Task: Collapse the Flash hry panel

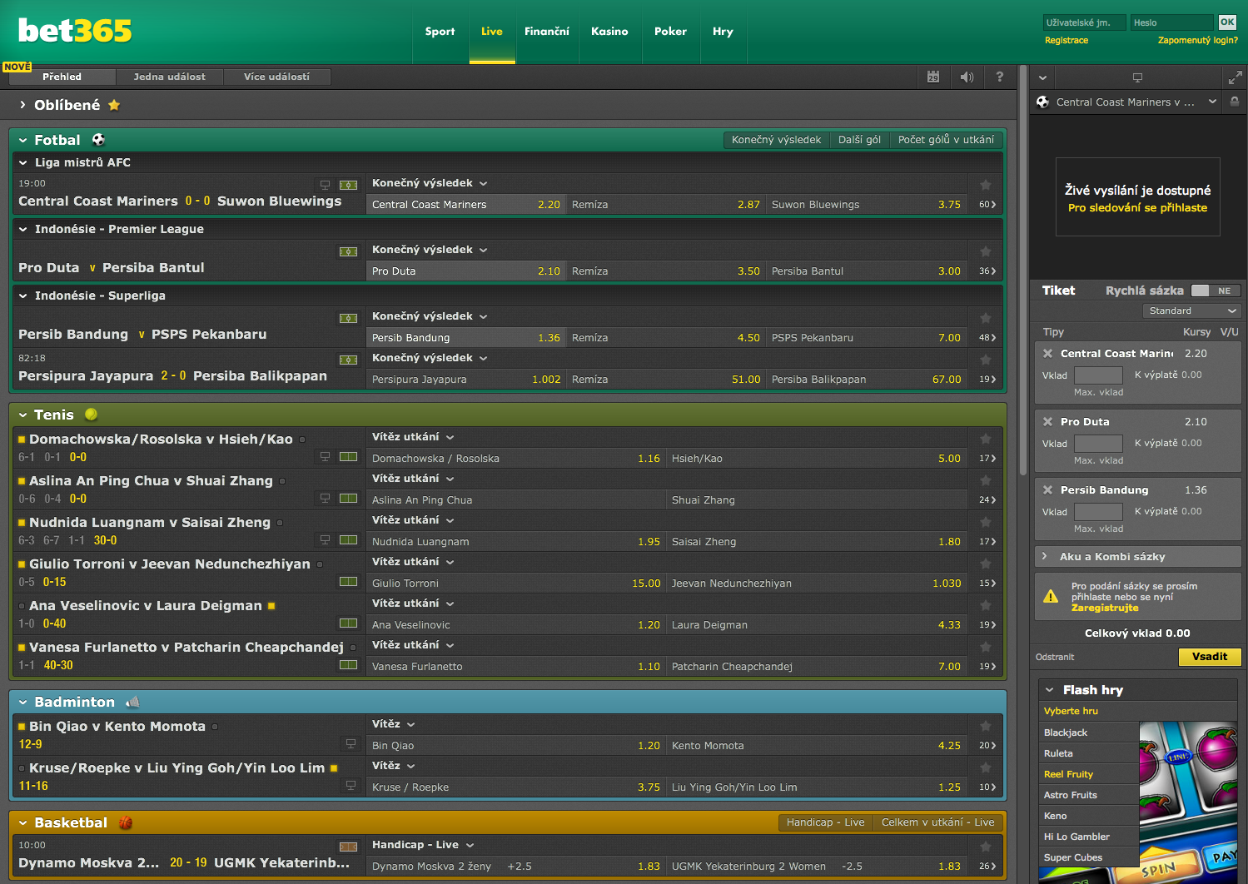Action: 1050,690
